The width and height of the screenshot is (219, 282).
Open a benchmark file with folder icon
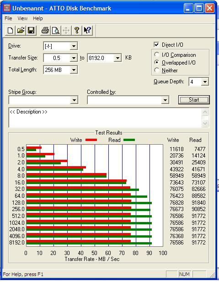(21, 30)
